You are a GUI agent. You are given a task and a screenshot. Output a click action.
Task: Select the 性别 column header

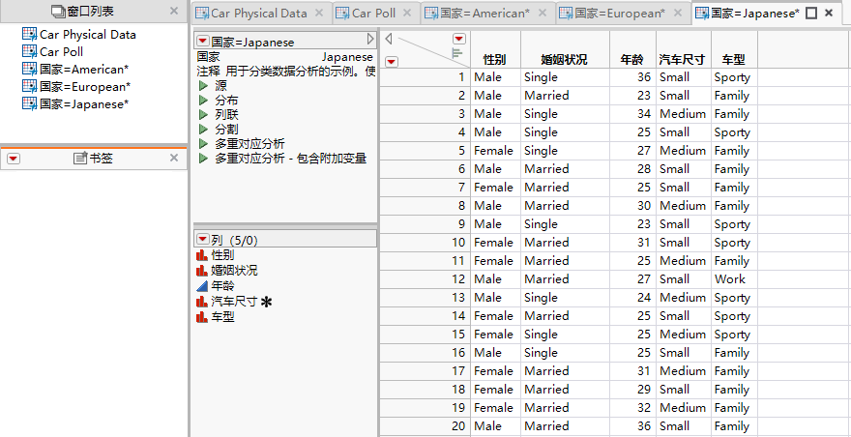coord(495,60)
